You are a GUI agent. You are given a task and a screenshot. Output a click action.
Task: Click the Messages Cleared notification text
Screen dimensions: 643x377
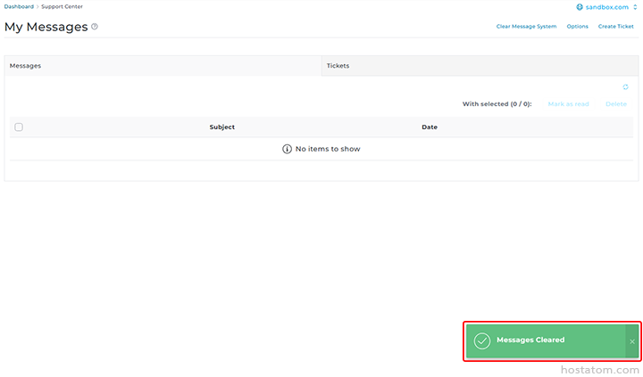click(x=530, y=340)
